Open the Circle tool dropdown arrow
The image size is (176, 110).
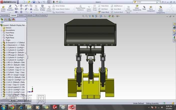point(23,6)
